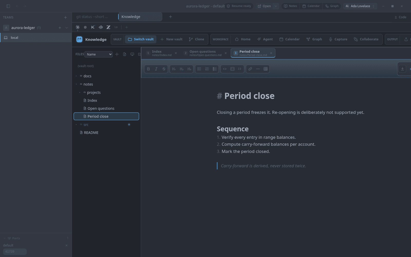Apply inline code formatting
Screen dimensions: 411x257
[x=225, y=69]
